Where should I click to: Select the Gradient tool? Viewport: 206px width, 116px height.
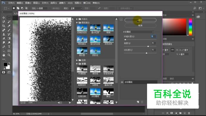9,39
